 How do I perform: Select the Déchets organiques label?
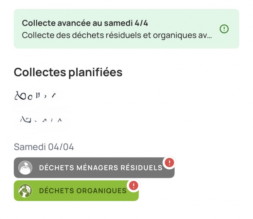(x=82, y=191)
